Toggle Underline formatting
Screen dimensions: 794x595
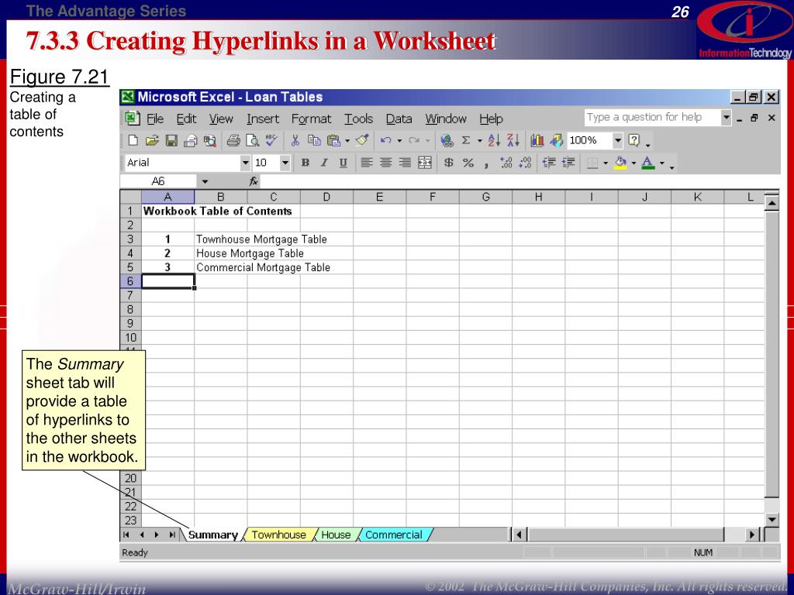tap(343, 163)
